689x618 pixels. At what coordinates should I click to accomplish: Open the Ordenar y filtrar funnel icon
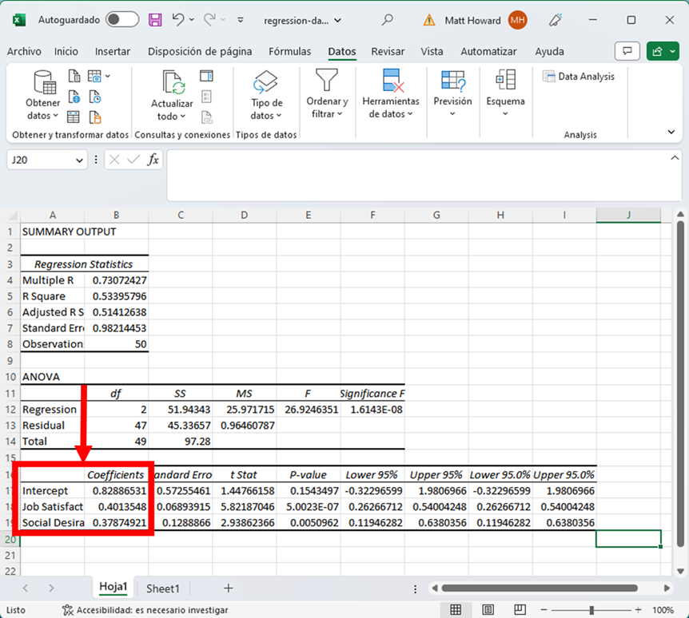(x=327, y=81)
